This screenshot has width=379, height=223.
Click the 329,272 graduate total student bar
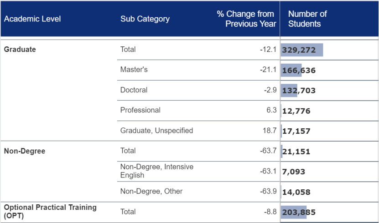301,50
